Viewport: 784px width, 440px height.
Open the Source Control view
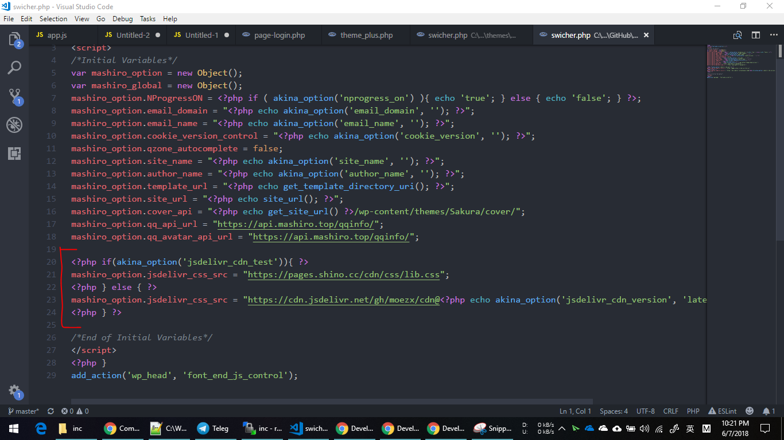click(14, 96)
